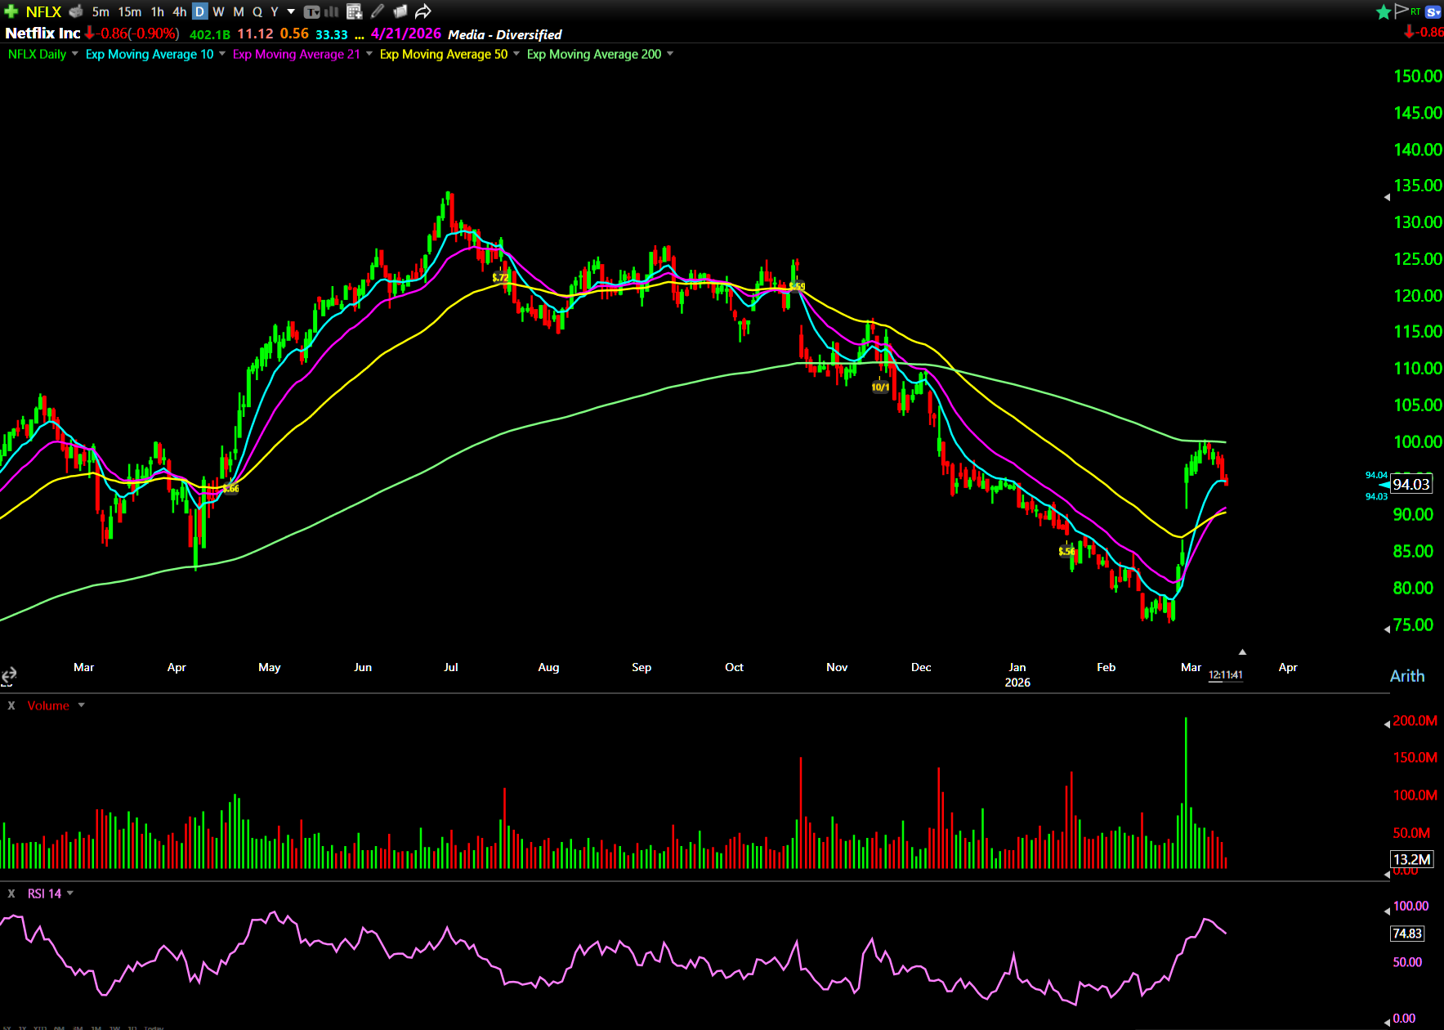Open the timeframe list dropdown arrow

tap(291, 11)
